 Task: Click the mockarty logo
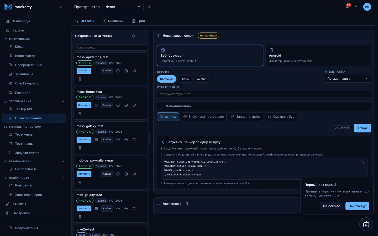[18, 7]
